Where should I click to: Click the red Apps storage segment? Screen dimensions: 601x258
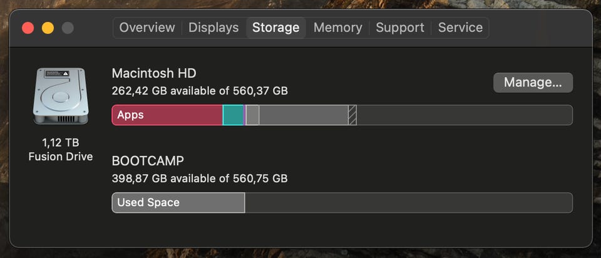pyautogui.click(x=167, y=115)
